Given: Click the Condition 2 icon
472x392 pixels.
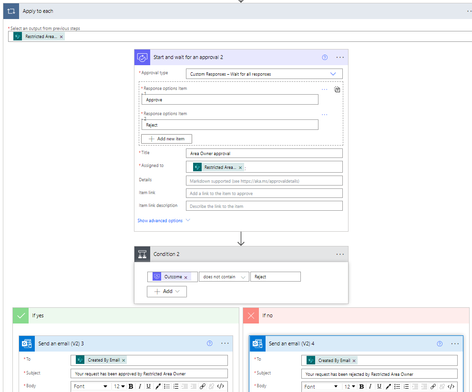Looking at the screenshot, I should click(142, 254).
